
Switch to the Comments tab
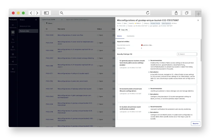[x=130, y=36]
